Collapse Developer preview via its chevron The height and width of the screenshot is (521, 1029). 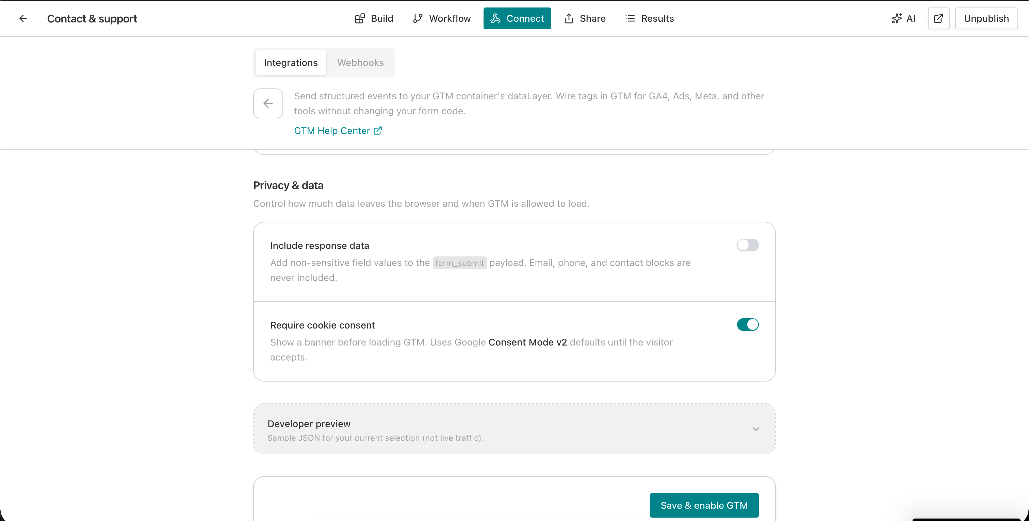[x=755, y=428]
